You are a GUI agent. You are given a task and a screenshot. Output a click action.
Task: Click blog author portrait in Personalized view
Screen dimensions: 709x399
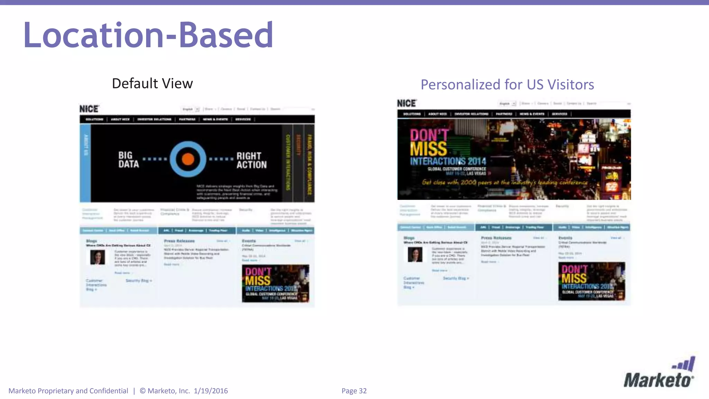(415, 255)
